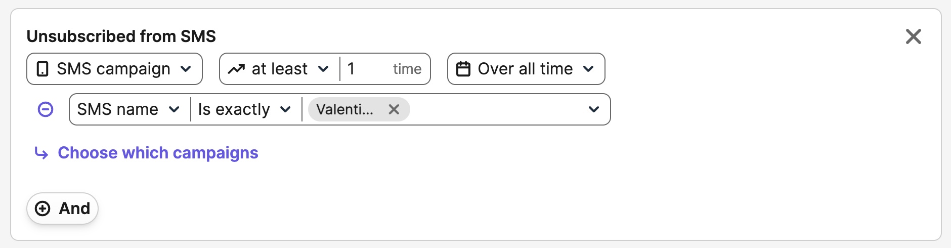Click Choose which campaigns link

tap(158, 153)
